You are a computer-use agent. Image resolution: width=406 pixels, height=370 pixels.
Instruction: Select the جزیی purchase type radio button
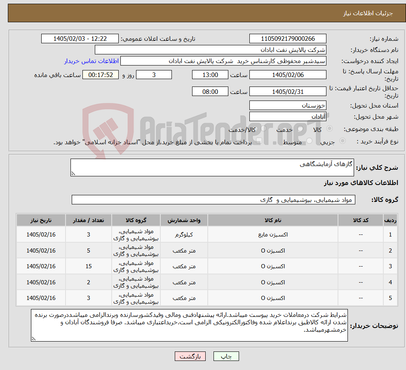coord(343,141)
